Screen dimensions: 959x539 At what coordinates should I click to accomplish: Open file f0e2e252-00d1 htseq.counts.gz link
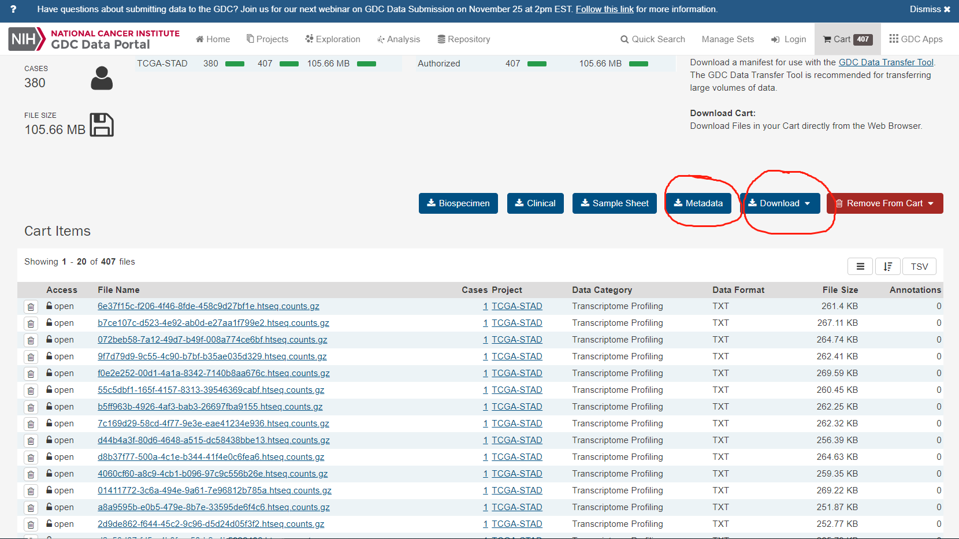pyautogui.click(x=214, y=373)
